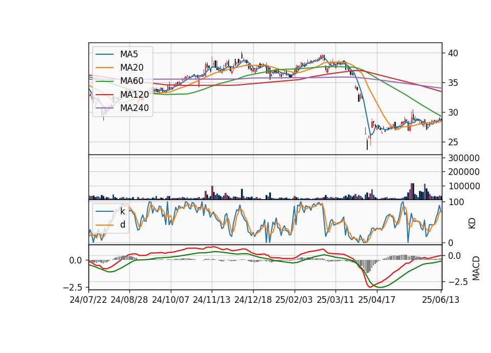Click the right MACD axis value −2.5

(x=458, y=282)
